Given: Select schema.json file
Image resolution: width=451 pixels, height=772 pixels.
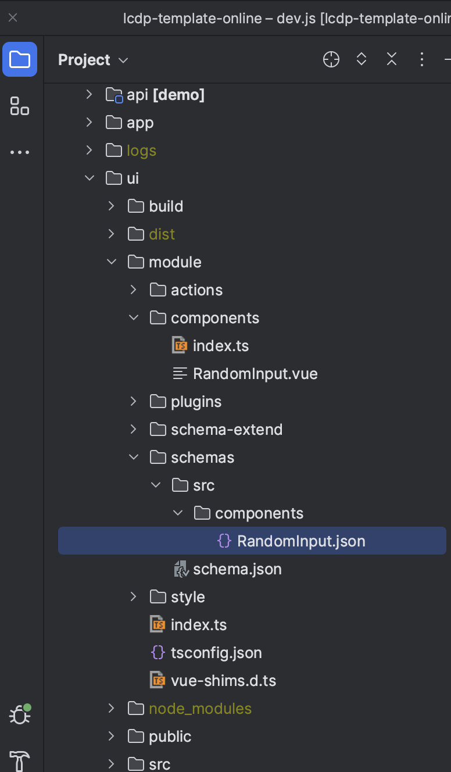Looking at the screenshot, I should [x=237, y=569].
